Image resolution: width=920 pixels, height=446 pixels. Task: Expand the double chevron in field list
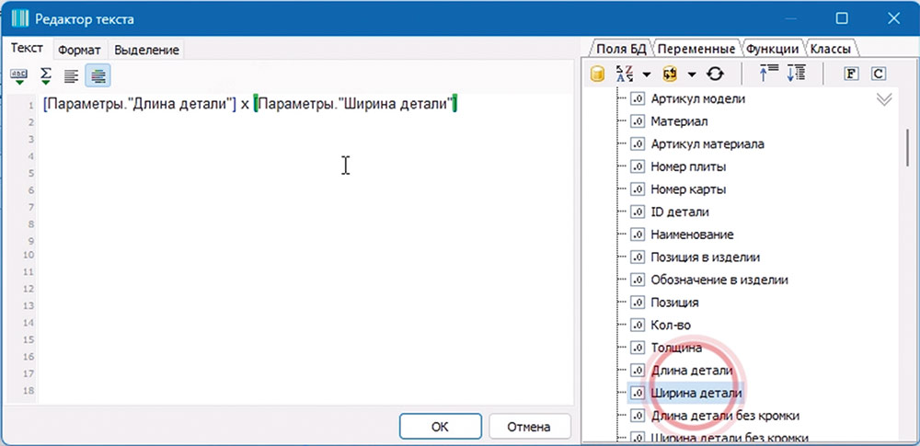pos(883,99)
